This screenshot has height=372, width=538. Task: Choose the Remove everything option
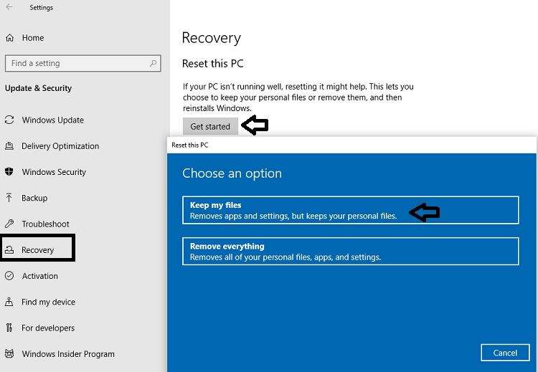[350, 252]
